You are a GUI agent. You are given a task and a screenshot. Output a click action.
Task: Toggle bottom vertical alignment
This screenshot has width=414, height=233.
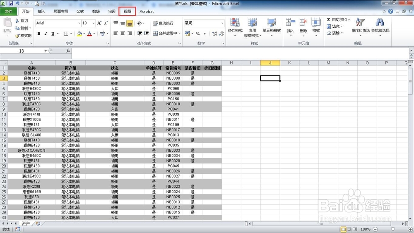130,23
